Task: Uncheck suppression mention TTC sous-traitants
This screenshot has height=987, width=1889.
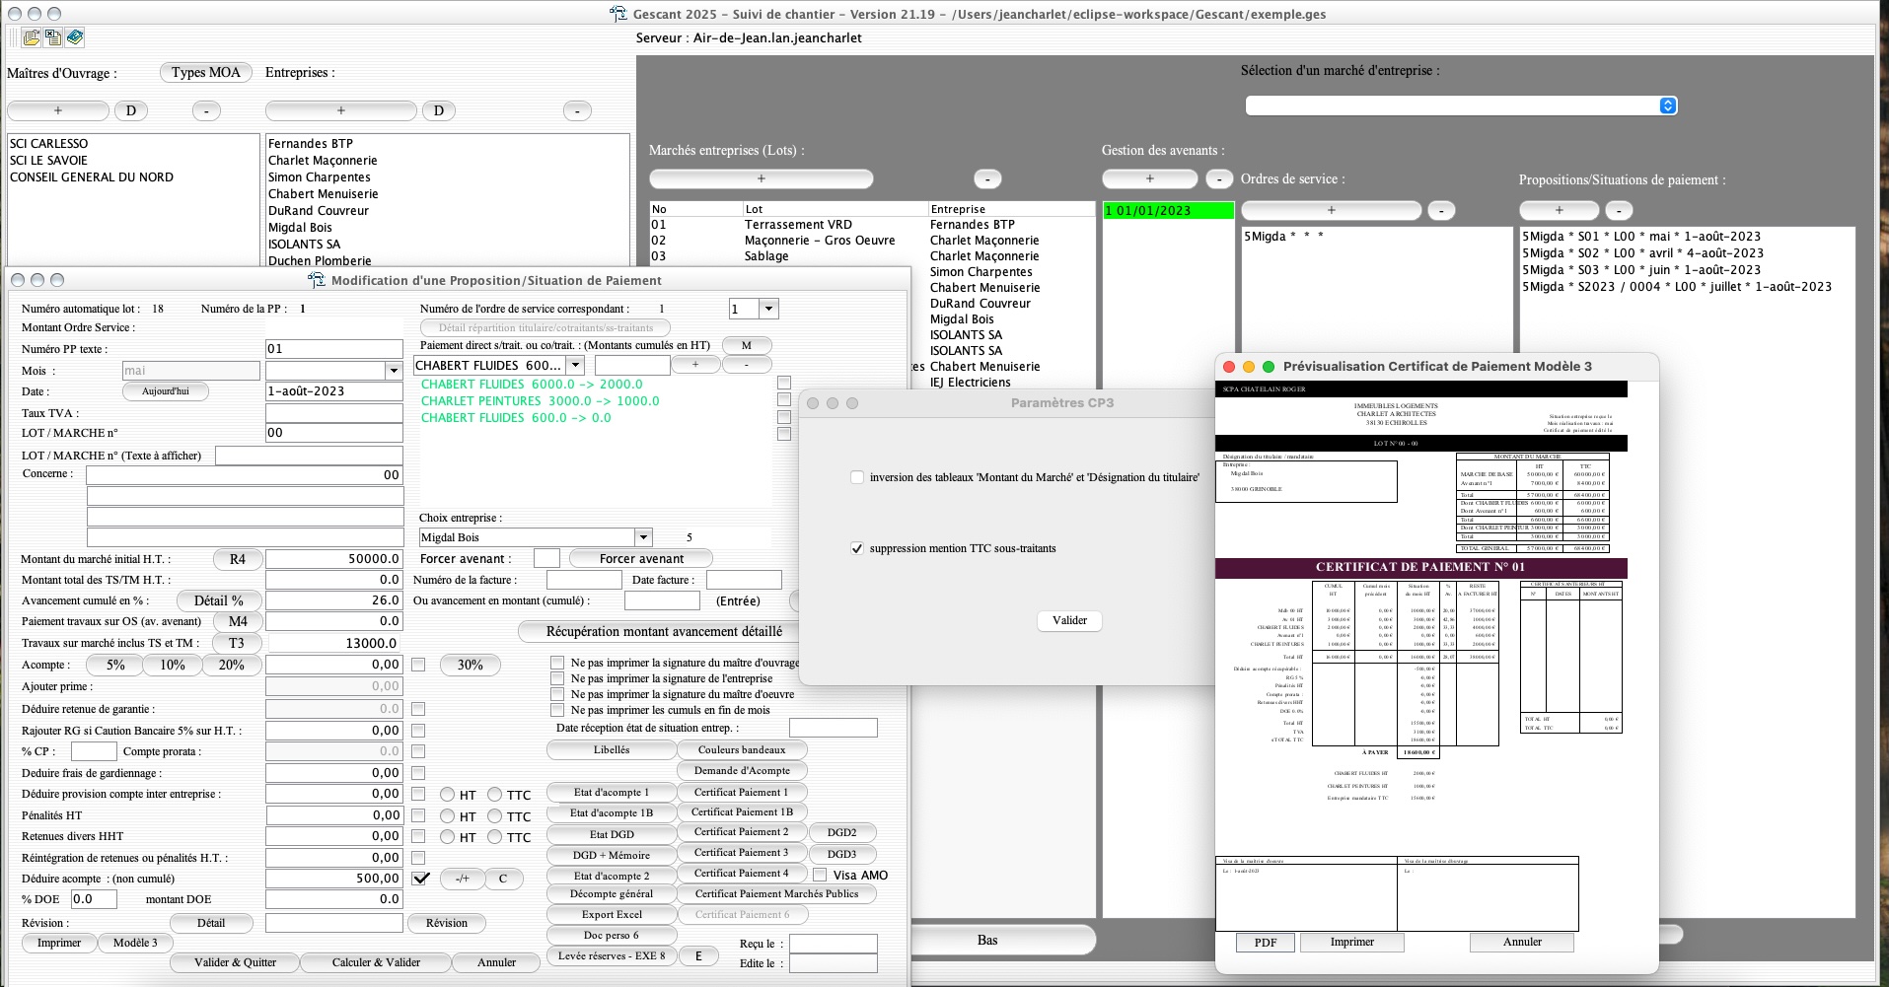Action: tap(857, 548)
